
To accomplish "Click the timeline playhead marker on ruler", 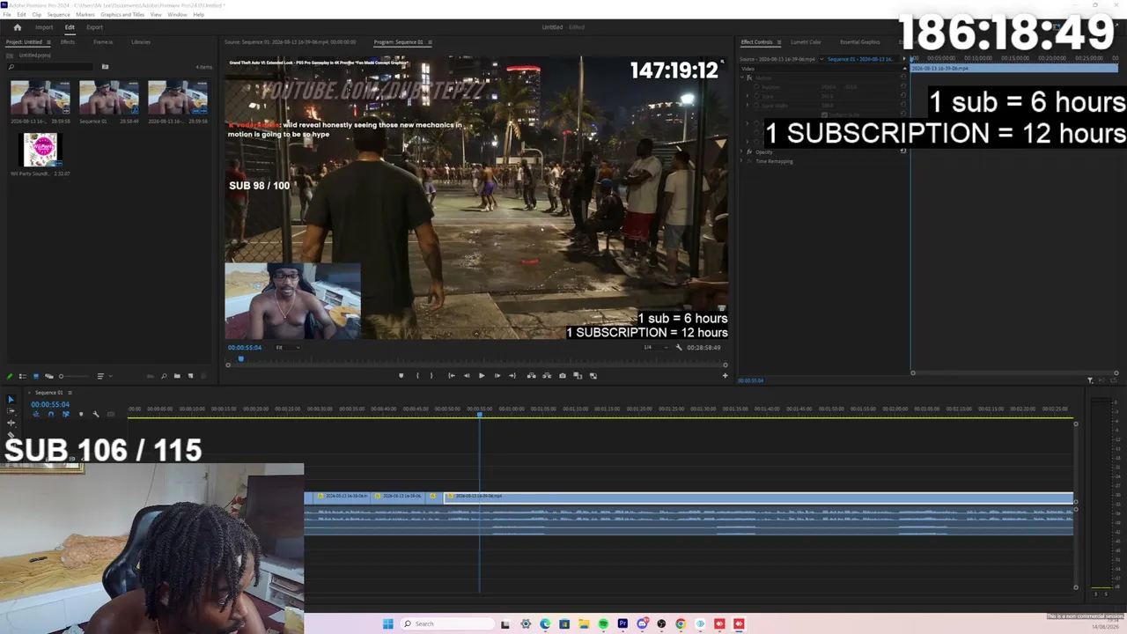I will click(480, 416).
